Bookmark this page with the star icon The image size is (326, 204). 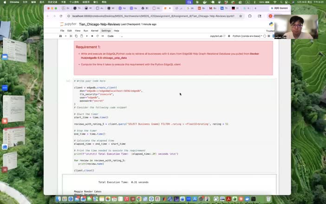(241, 16)
